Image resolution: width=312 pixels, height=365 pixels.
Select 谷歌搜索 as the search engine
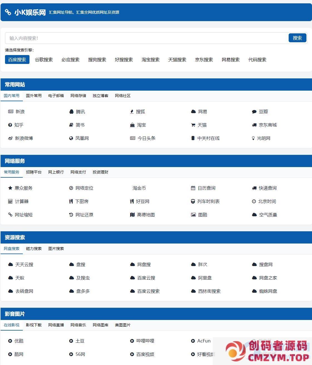coord(44,60)
